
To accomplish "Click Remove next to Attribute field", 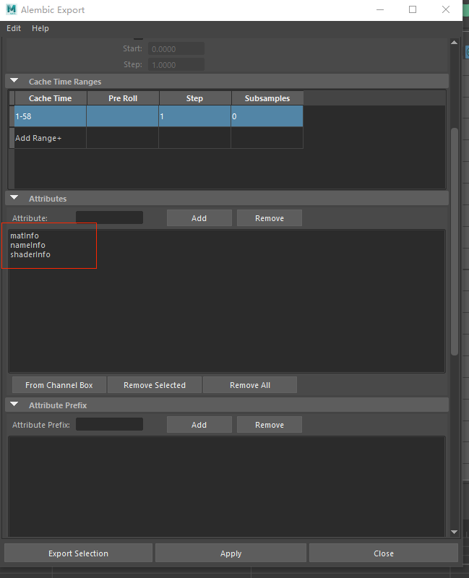I will coord(269,218).
